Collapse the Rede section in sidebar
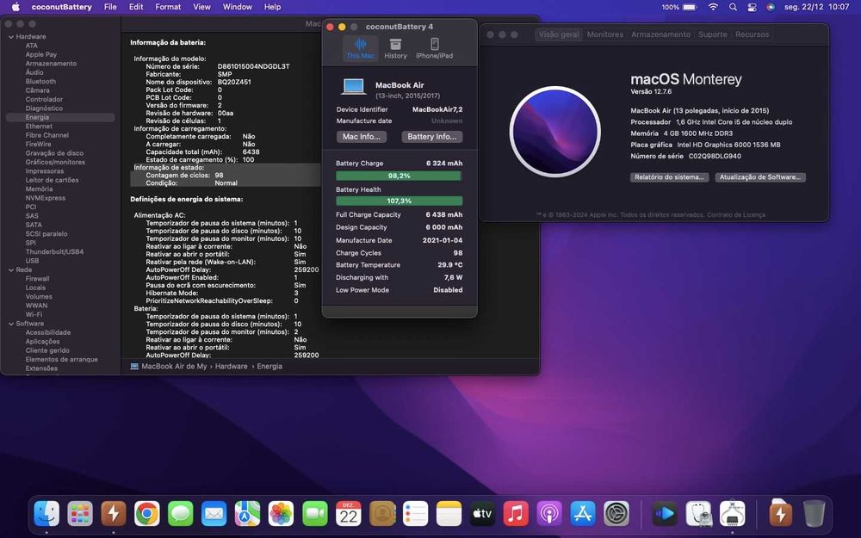The image size is (861, 538). [11, 270]
